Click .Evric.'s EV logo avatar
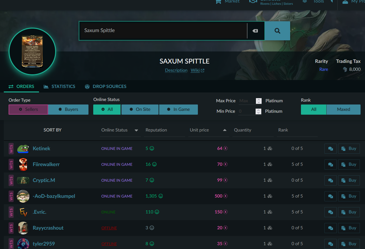 tap(23, 212)
